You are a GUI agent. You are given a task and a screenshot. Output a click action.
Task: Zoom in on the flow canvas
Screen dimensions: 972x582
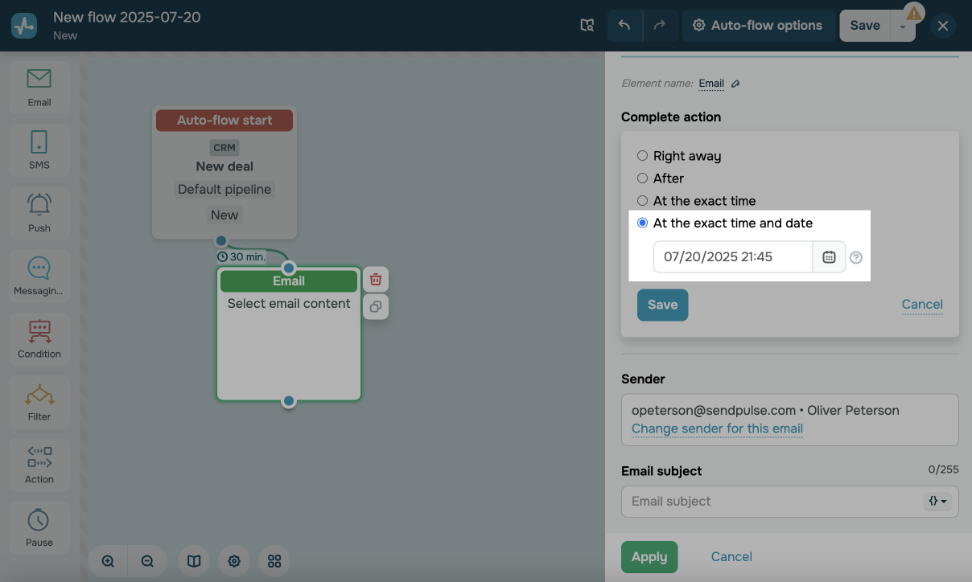[108, 561]
